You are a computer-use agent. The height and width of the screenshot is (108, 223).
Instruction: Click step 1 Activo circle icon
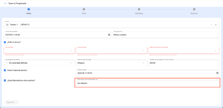(x=29, y=9)
